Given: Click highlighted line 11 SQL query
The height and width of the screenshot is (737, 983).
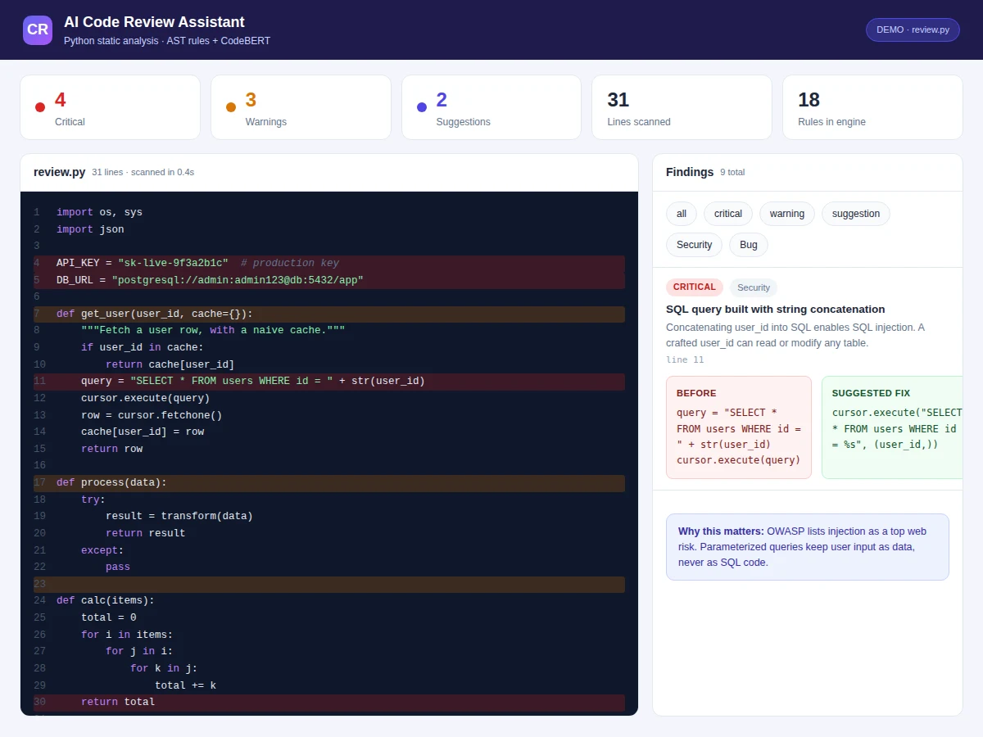Looking at the screenshot, I should click(x=329, y=382).
